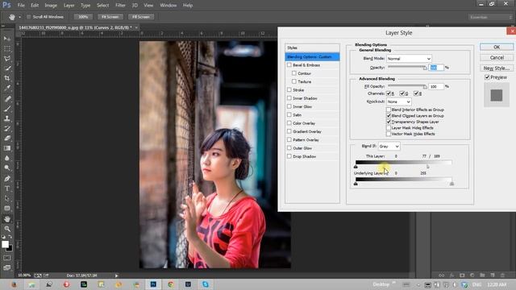The image size is (516, 290).
Task: Open the Hand tool preset picker arrow
Action: pos(19,17)
